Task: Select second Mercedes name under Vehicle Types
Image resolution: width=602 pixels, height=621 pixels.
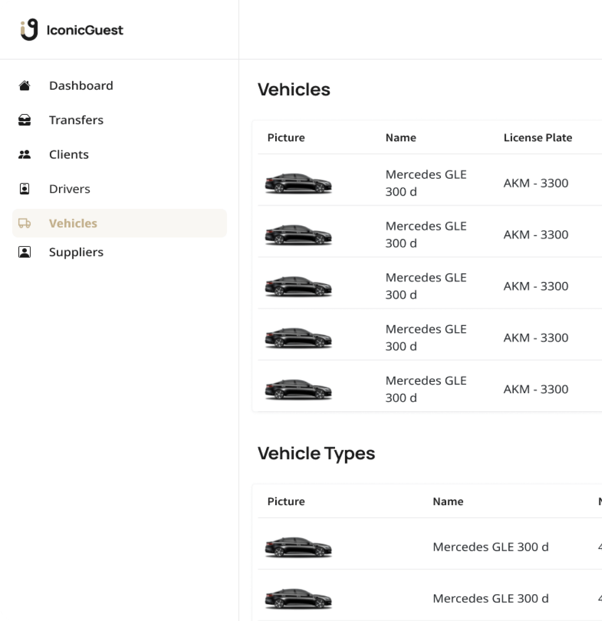Action: [x=490, y=598]
